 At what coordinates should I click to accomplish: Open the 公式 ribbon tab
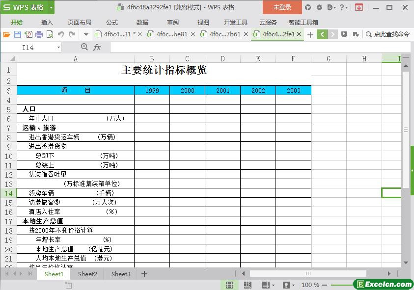pyautogui.click(x=111, y=22)
